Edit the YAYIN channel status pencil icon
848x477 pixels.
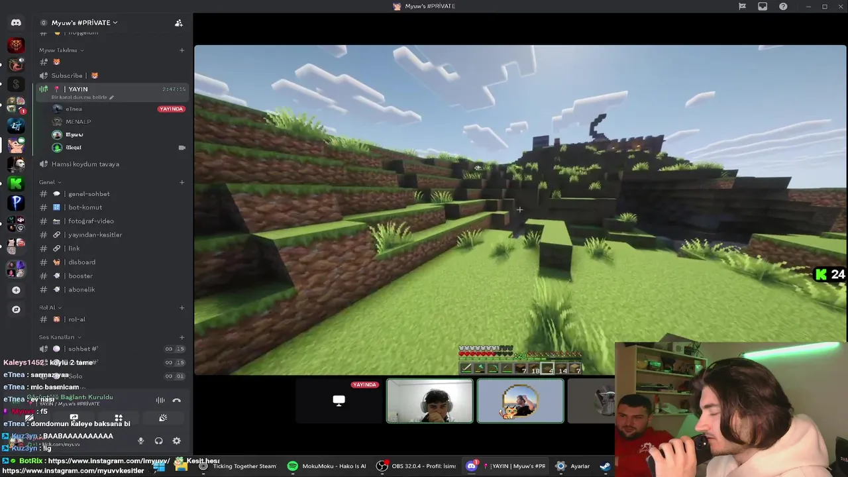coord(111,97)
